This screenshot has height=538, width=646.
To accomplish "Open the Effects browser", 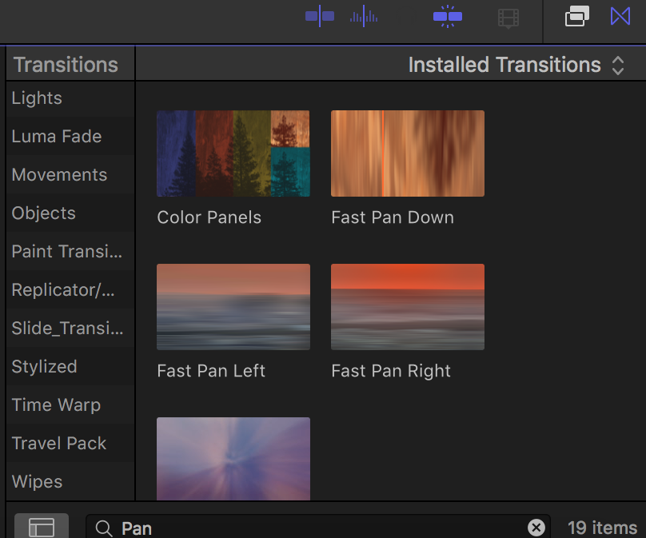I will click(576, 15).
